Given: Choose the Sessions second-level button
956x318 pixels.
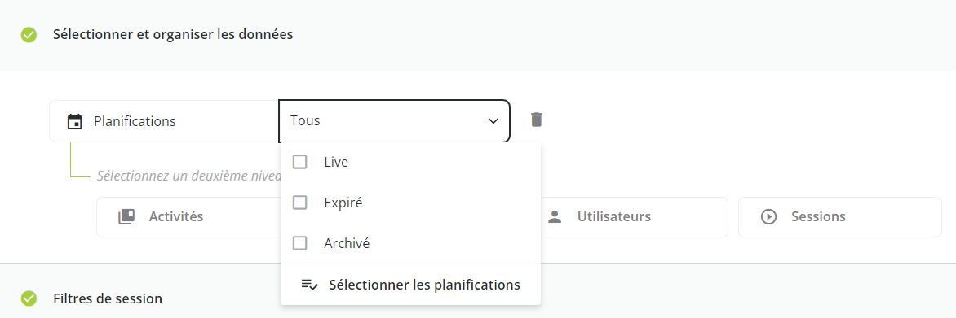Looking at the screenshot, I should (839, 217).
